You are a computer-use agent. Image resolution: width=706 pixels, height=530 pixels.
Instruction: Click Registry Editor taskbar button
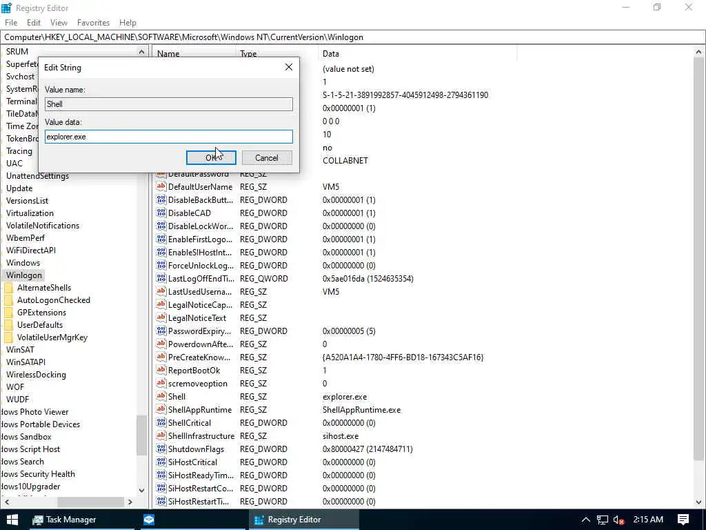[x=304, y=520]
